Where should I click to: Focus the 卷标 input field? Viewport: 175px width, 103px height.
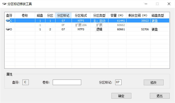[x=67, y=82]
